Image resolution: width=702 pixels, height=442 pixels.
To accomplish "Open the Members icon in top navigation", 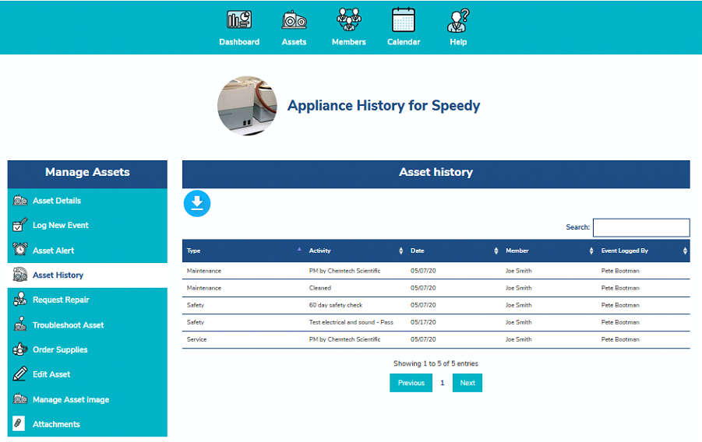I will (x=348, y=20).
